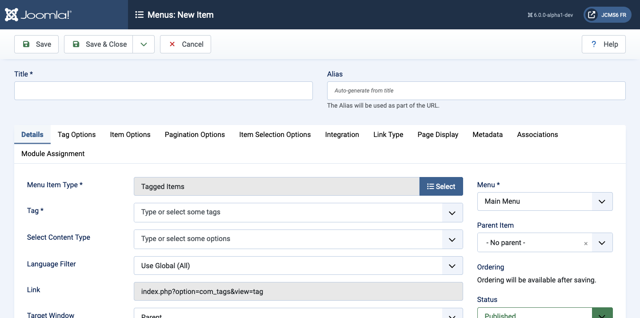The width and height of the screenshot is (640, 318).
Task: Click the Joomla logo in header
Action: (x=38, y=15)
